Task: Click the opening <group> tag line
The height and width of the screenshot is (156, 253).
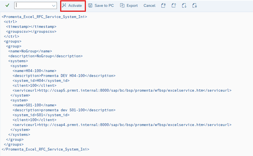Action: coord(14,46)
